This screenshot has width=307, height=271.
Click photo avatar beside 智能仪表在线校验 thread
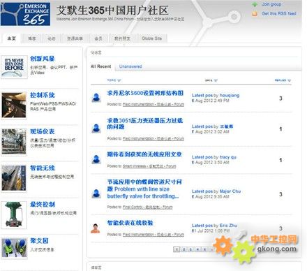[x=96, y=228]
